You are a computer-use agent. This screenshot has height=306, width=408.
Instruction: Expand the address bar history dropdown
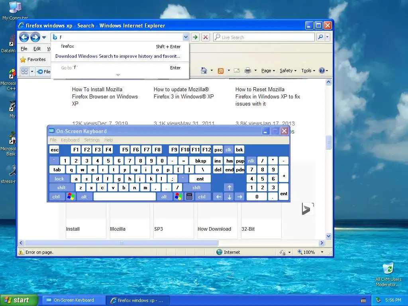point(186,37)
